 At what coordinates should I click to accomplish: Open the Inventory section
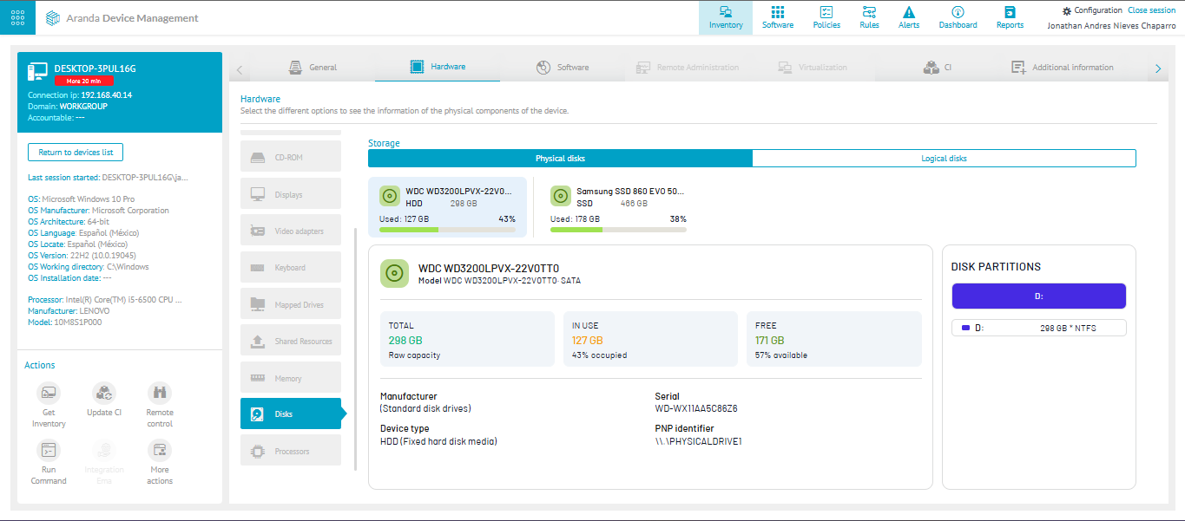click(726, 17)
